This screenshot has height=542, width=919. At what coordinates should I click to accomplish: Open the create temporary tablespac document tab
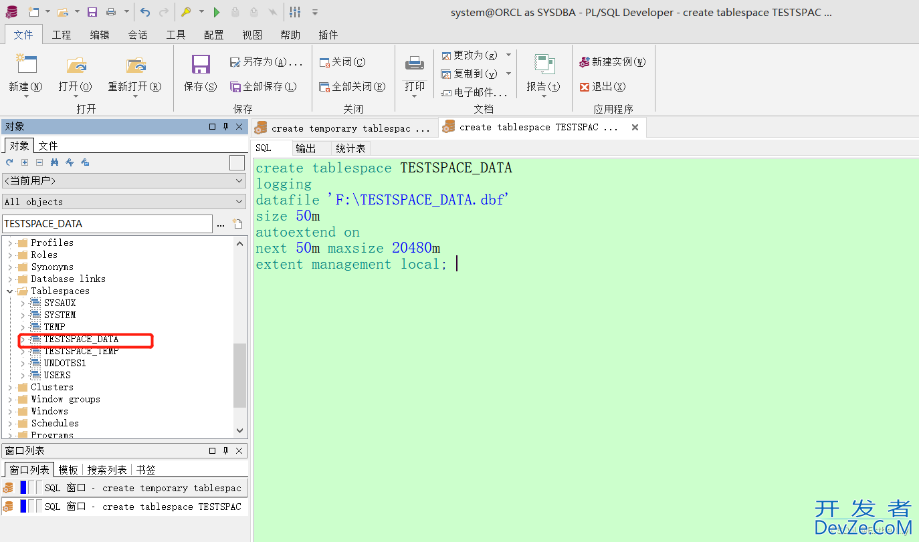coord(344,128)
